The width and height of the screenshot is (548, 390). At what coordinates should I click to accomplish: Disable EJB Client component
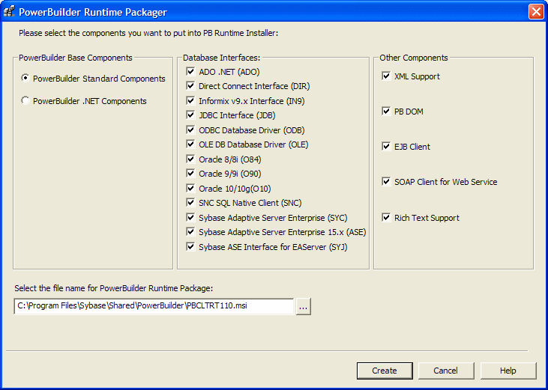point(386,147)
